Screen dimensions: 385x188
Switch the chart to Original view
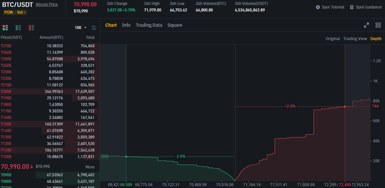pyautogui.click(x=333, y=38)
